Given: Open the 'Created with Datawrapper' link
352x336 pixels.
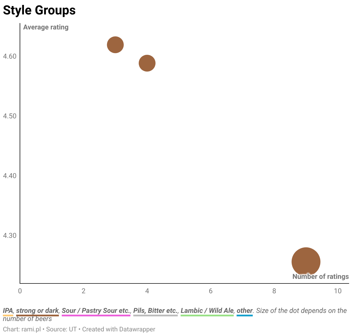Looking at the screenshot, I should point(119,329).
